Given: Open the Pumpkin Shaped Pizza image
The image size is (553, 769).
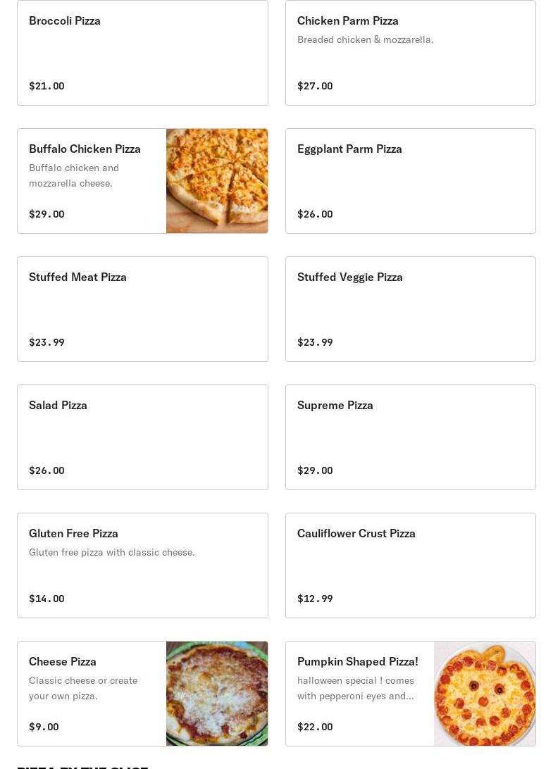Looking at the screenshot, I should (x=485, y=694).
